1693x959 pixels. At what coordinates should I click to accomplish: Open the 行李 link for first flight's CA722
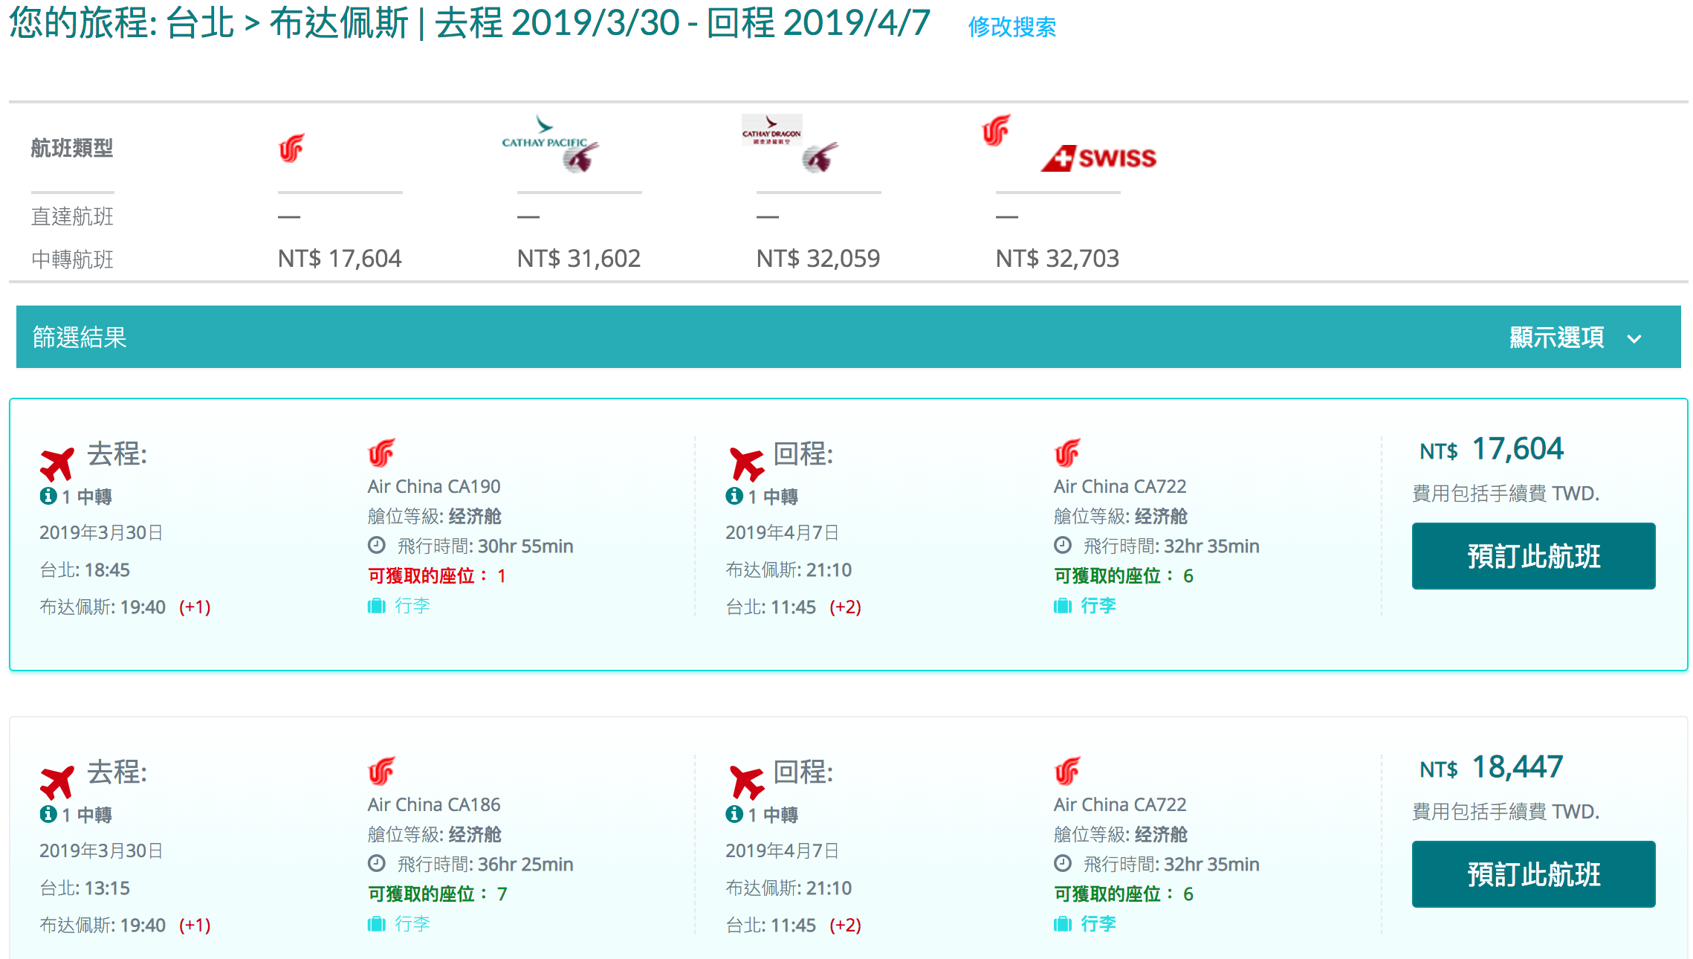click(x=1098, y=605)
